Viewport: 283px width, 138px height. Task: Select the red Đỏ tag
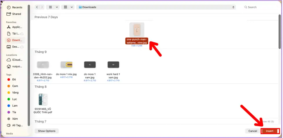[x=14, y=80]
